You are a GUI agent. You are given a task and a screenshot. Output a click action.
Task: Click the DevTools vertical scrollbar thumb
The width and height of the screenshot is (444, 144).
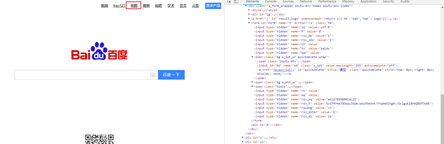point(442,119)
